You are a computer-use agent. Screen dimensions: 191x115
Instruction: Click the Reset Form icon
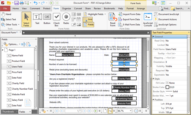coord(113,20)
